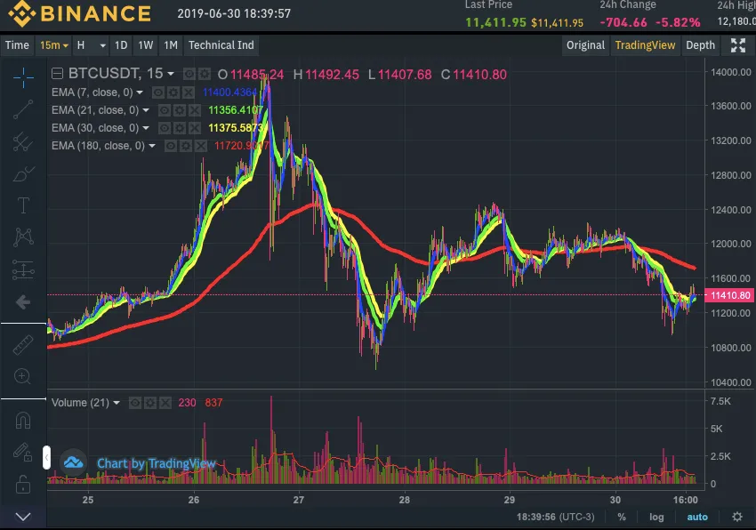Click the 18:39:56 (UTC-3) timezone button
Image resolution: width=756 pixels, height=530 pixels.
[555, 517]
